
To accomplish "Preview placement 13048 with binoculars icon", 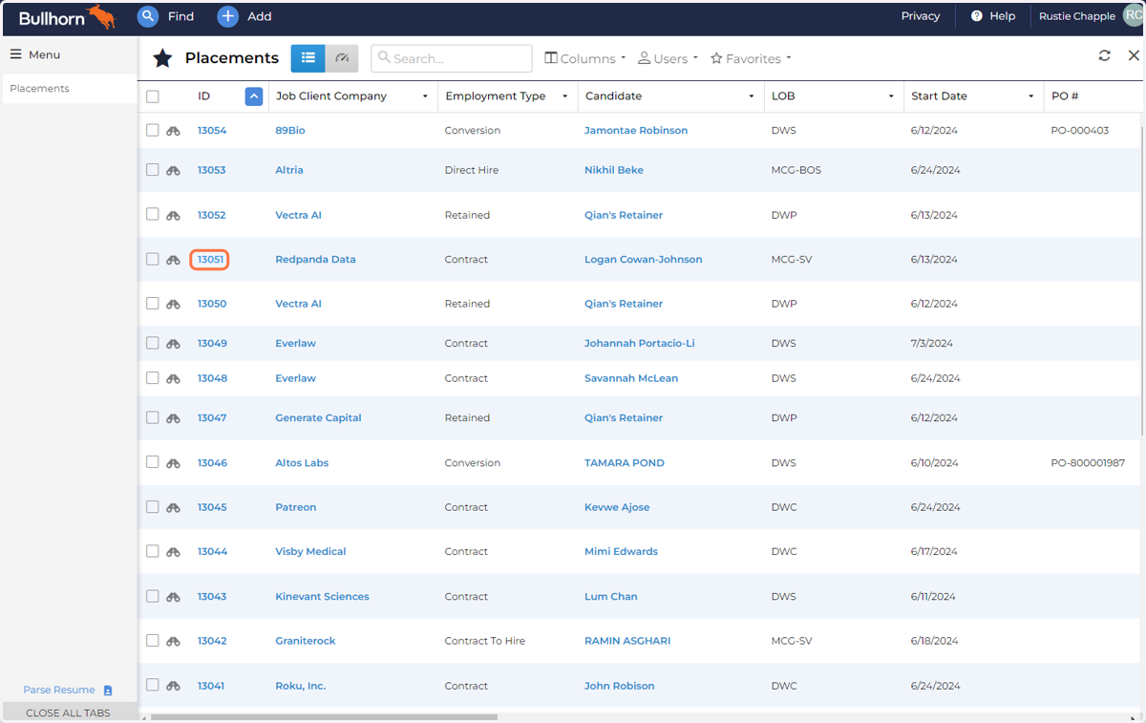I will pyautogui.click(x=173, y=379).
